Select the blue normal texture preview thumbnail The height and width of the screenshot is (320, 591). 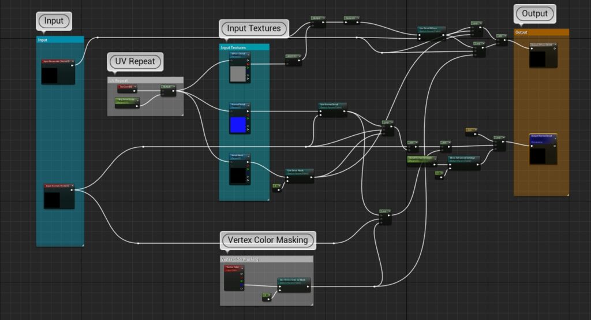(x=237, y=124)
